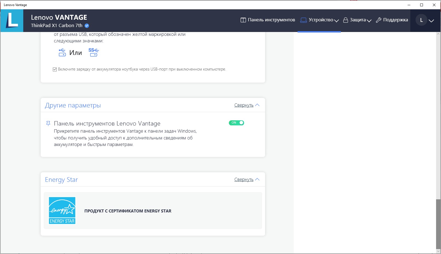Click the pin icon beside Панель инструментов Lenovo Vantage

(x=48, y=124)
